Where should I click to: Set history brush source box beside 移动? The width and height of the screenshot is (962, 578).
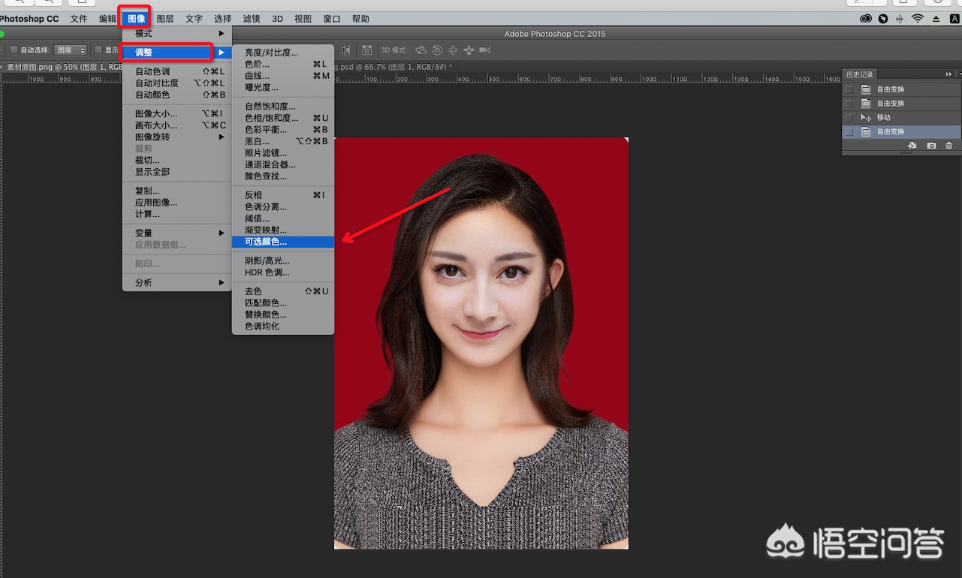(849, 118)
